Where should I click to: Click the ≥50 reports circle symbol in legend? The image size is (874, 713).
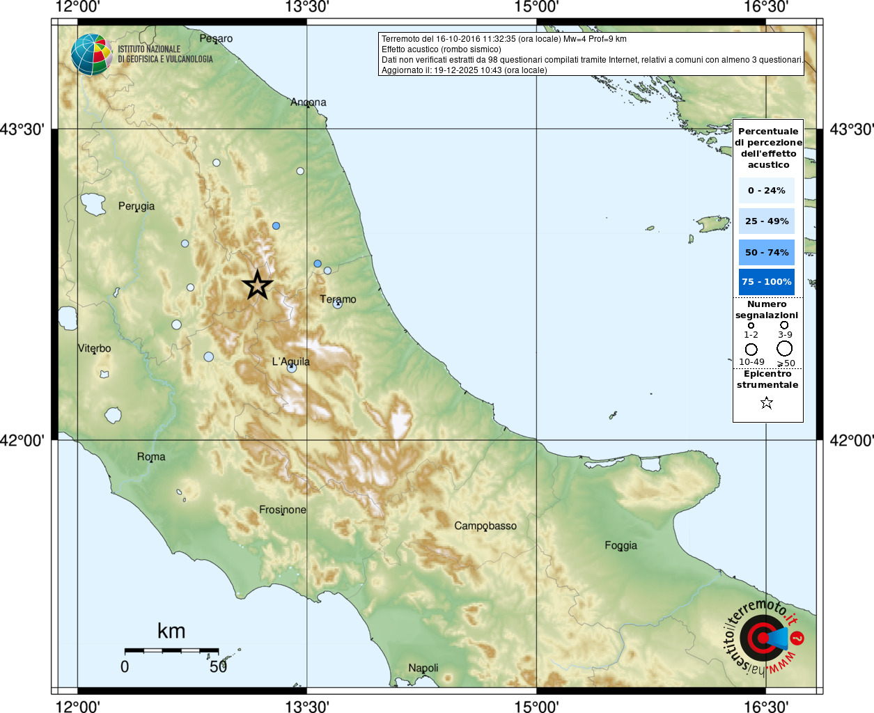pyautogui.click(x=785, y=348)
